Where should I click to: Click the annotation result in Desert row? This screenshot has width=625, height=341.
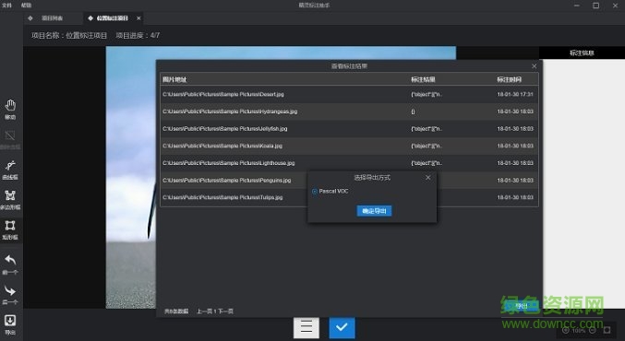tap(427, 94)
